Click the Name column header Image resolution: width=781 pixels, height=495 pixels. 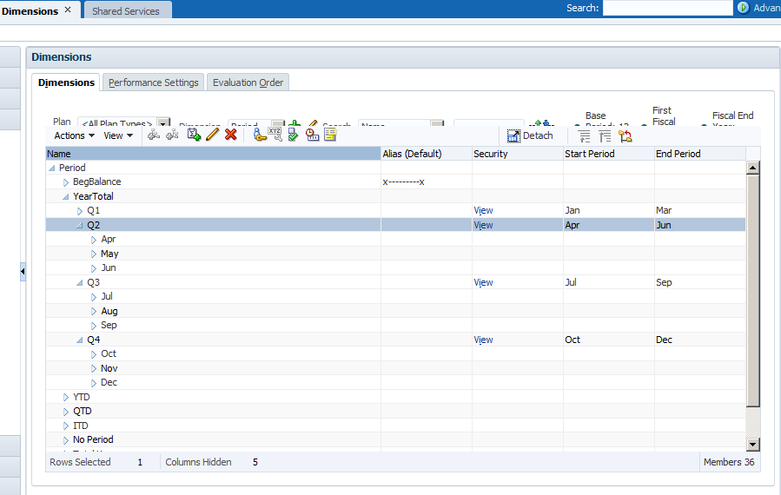213,154
